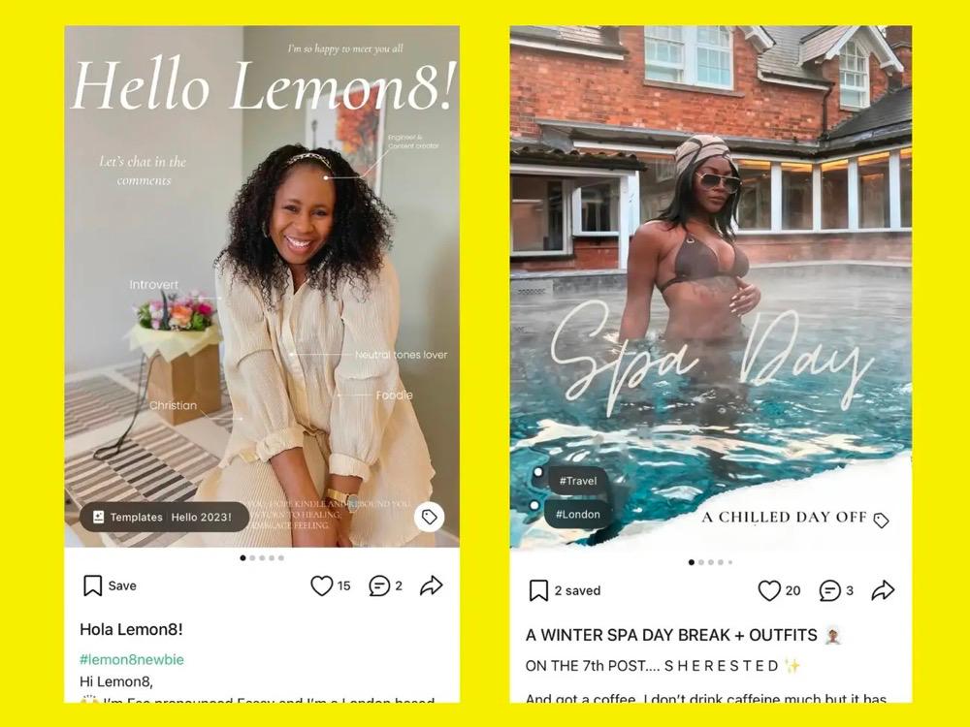Like the Winter Spa Day post

769,590
